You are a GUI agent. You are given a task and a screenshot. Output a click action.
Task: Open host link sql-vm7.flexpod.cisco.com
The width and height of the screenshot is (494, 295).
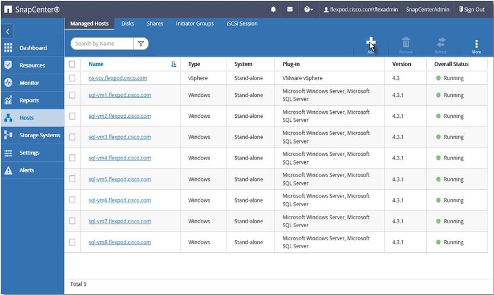[x=120, y=221]
